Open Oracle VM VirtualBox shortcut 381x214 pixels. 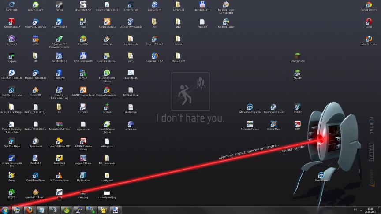(131, 23)
